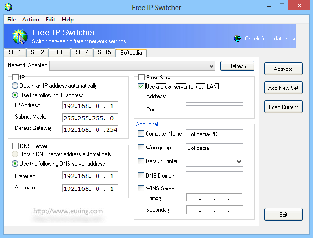Minimize the Free IP Switcher window

[x=269, y=6]
